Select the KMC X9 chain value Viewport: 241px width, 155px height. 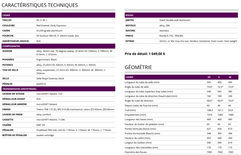tap(41, 125)
